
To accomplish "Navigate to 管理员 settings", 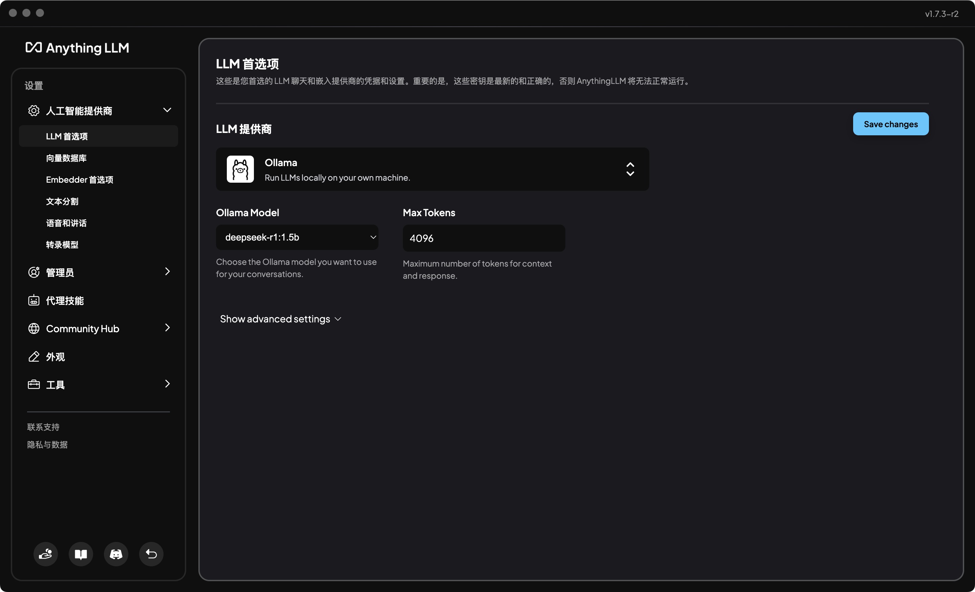I will click(99, 272).
